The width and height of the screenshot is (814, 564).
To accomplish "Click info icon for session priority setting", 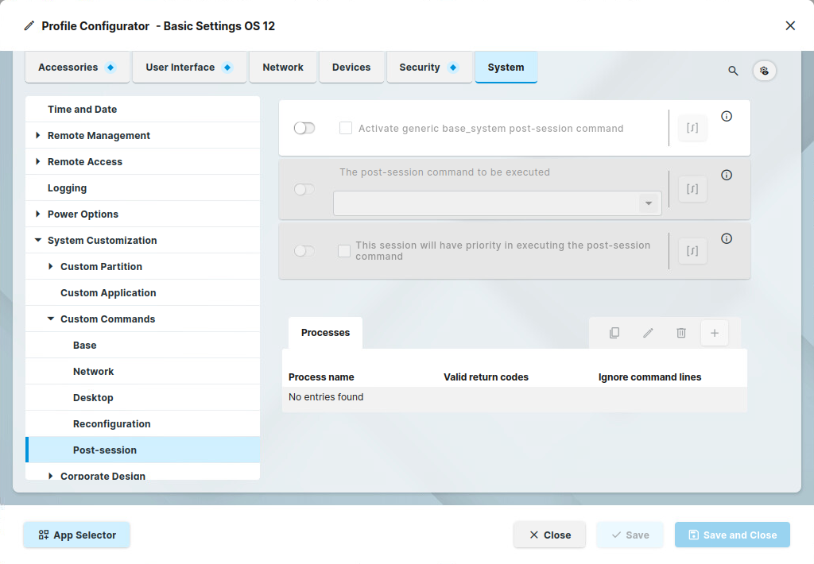I will [727, 238].
